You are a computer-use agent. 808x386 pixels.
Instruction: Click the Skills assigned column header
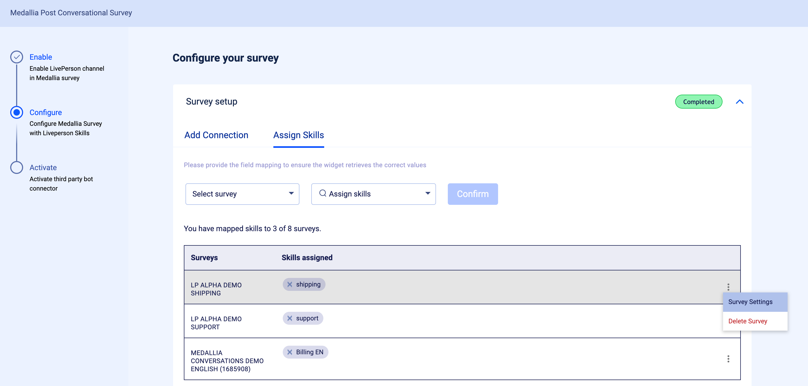(307, 258)
